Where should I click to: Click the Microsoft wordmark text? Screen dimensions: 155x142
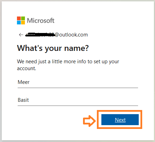pyautogui.click(x=40, y=21)
